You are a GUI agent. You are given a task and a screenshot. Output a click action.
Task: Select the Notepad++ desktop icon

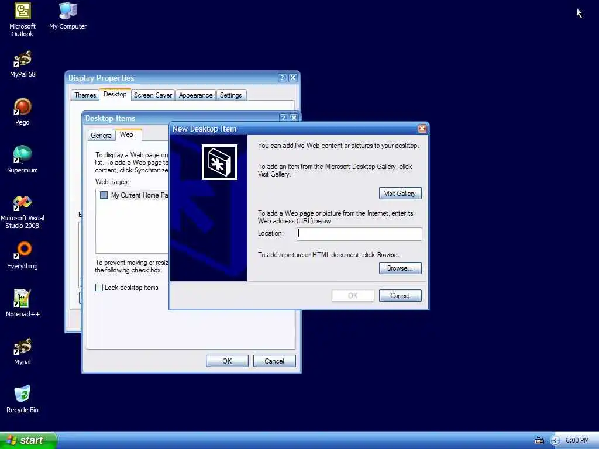coord(22,304)
